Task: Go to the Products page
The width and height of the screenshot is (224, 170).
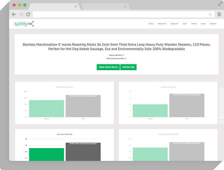Action: point(162,24)
